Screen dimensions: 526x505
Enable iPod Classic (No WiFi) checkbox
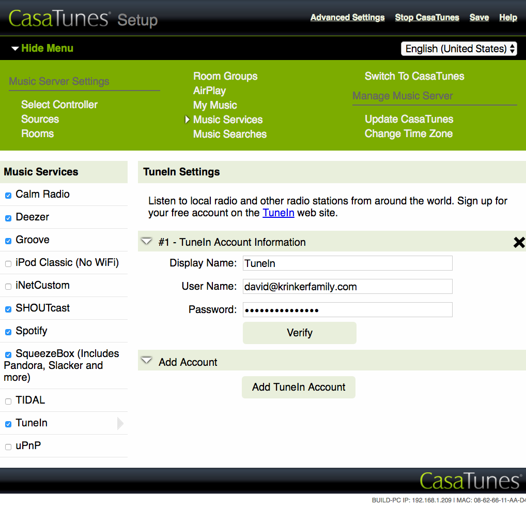[8, 264]
